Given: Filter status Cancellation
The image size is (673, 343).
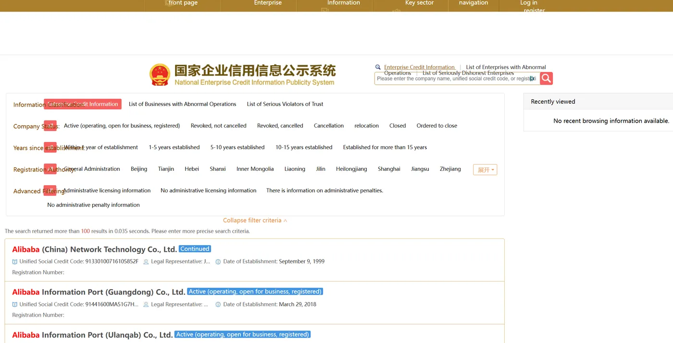Looking at the screenshot, I should (329, 126).
